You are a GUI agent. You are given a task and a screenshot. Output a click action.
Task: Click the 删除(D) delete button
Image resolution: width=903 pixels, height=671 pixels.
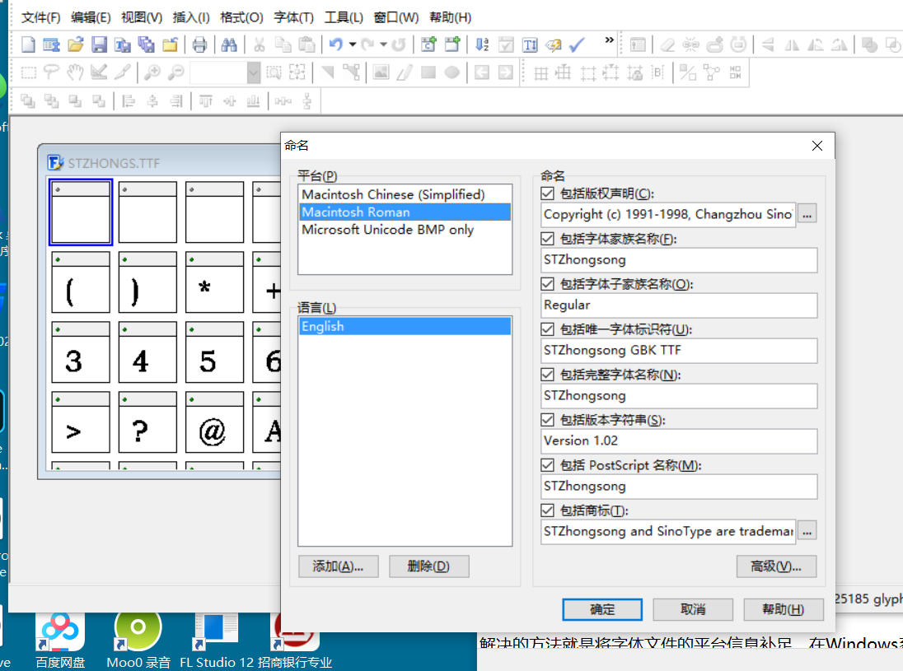click(x=428, y=566)
